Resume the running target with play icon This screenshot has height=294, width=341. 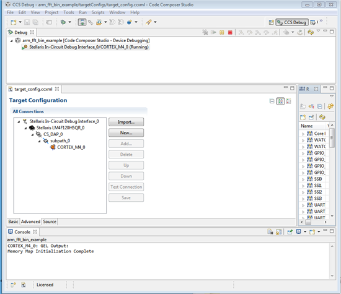[213, 32]
